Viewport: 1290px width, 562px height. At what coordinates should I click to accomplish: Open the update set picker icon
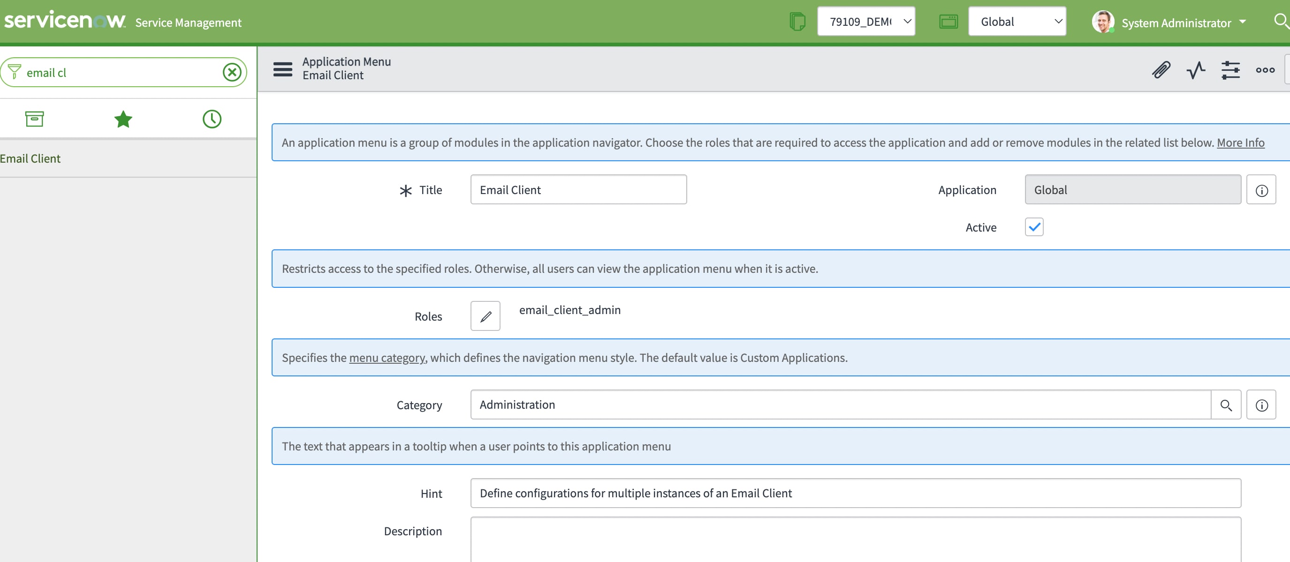click(x=797, y=22)
